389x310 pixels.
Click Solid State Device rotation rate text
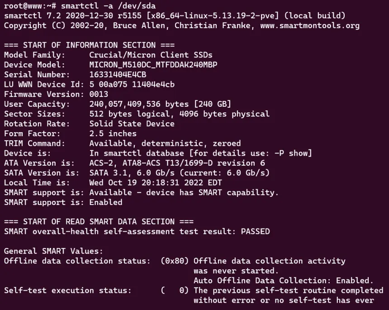[132, 124]
